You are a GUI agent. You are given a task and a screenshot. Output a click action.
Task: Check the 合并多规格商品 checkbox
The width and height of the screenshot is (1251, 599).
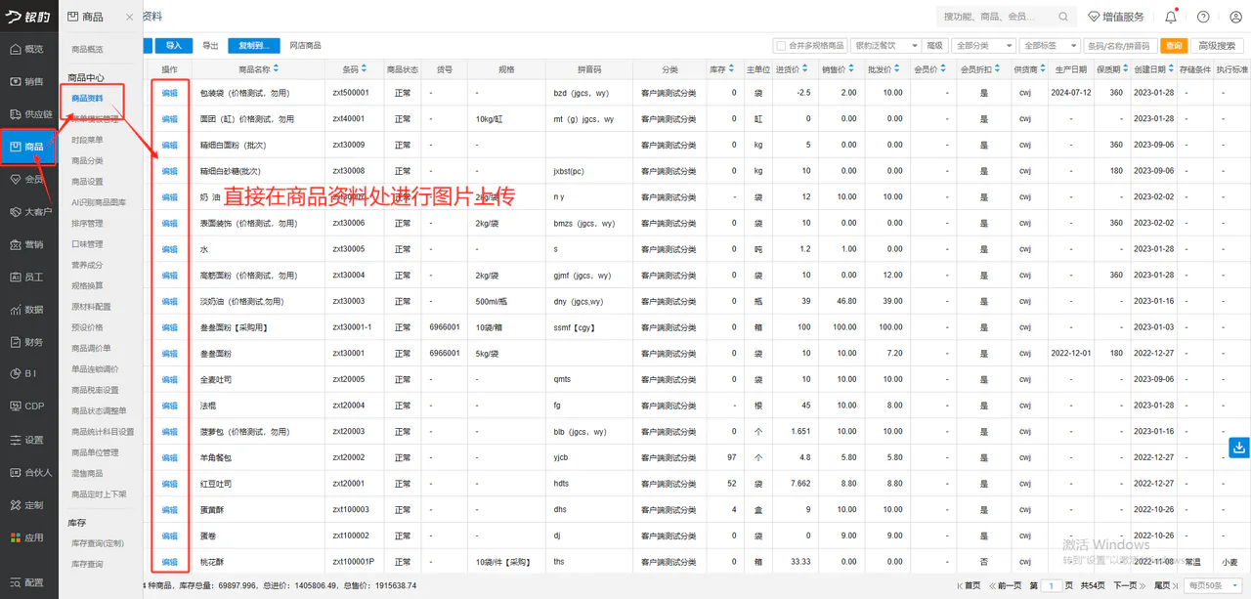pos(780,46)
